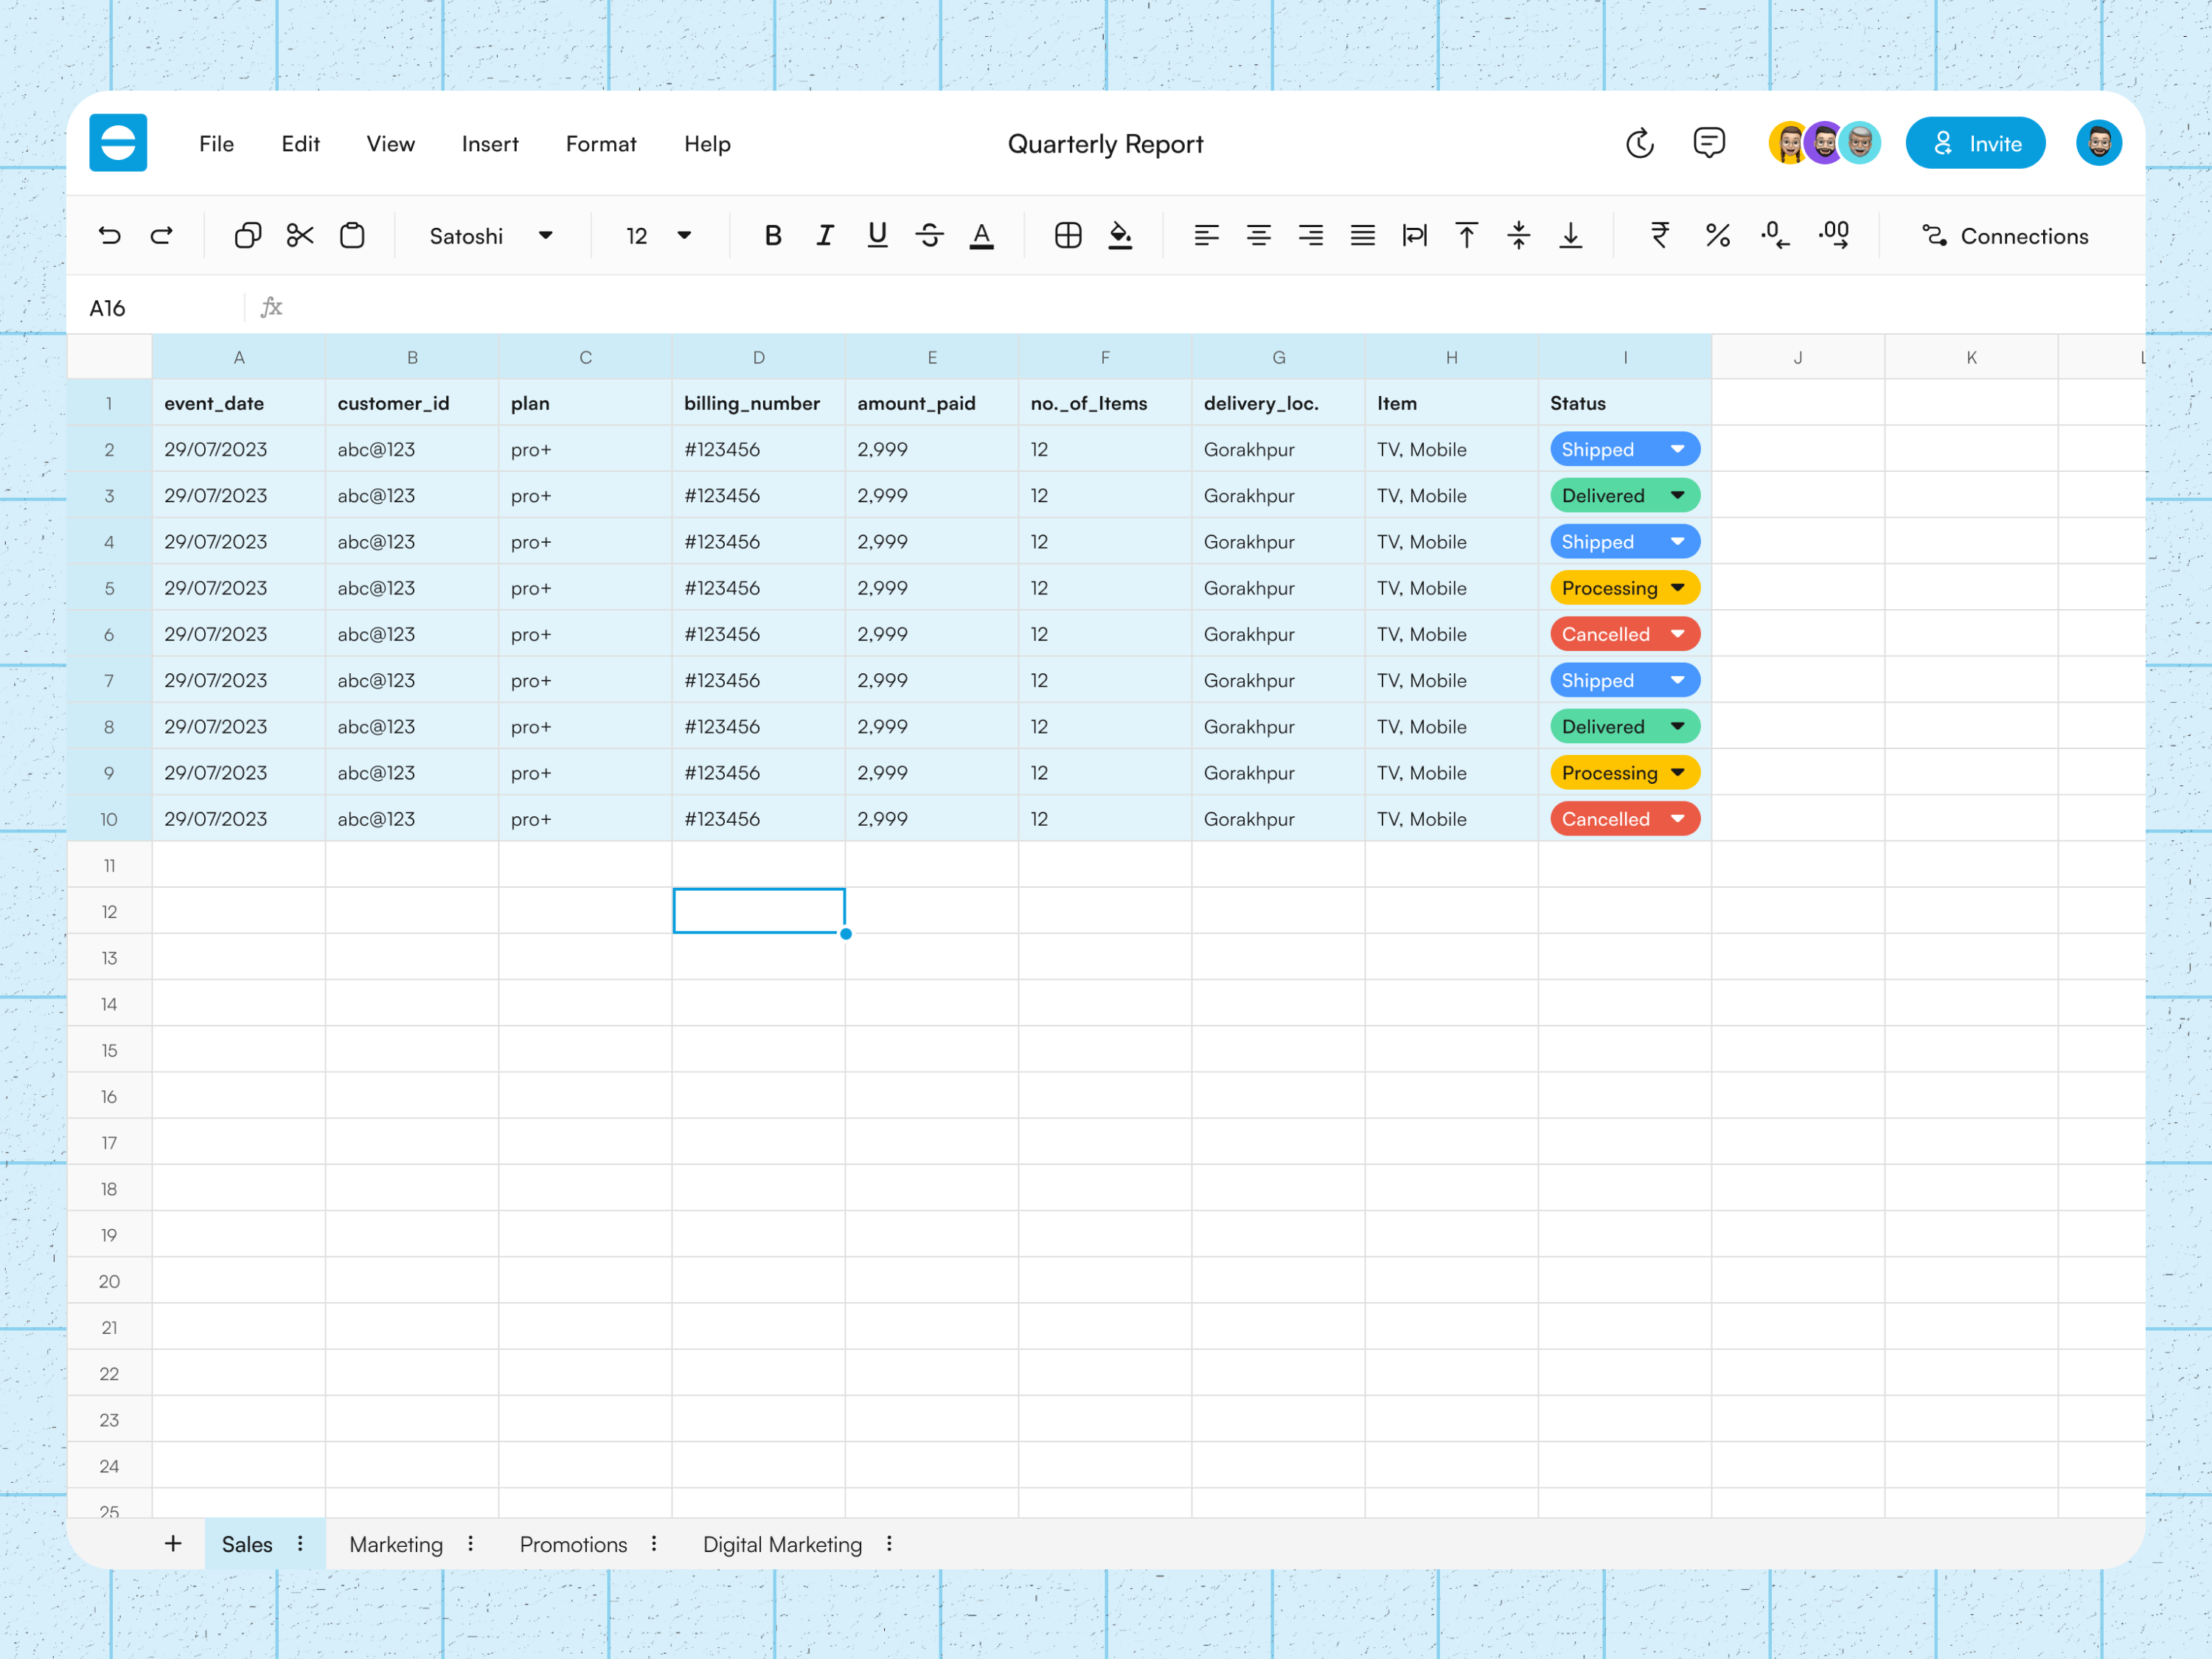The image size is (2212, 1659).
Task: Click the Percent format icon
Action: coord(1719,235)
